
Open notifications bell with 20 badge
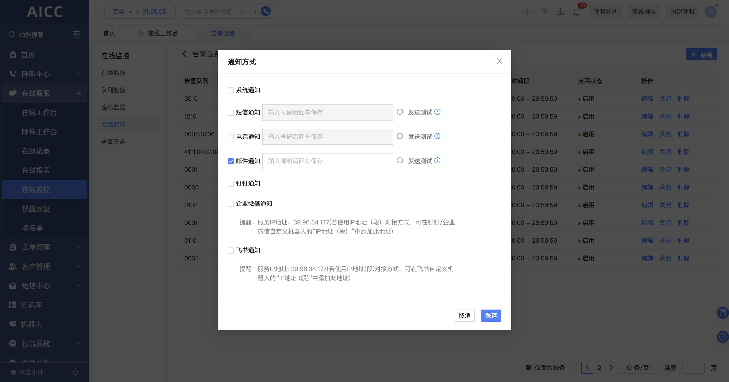(x=576, y=12)
